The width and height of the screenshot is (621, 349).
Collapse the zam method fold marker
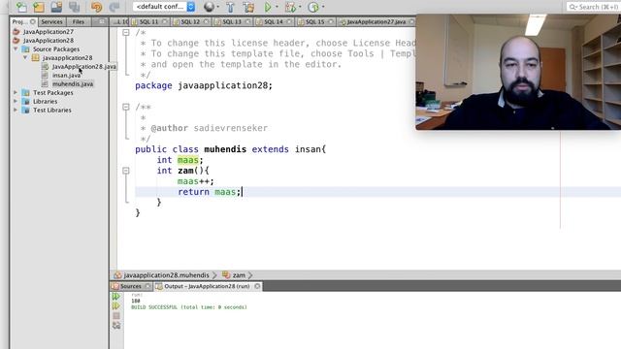click(x=126, y=171)
